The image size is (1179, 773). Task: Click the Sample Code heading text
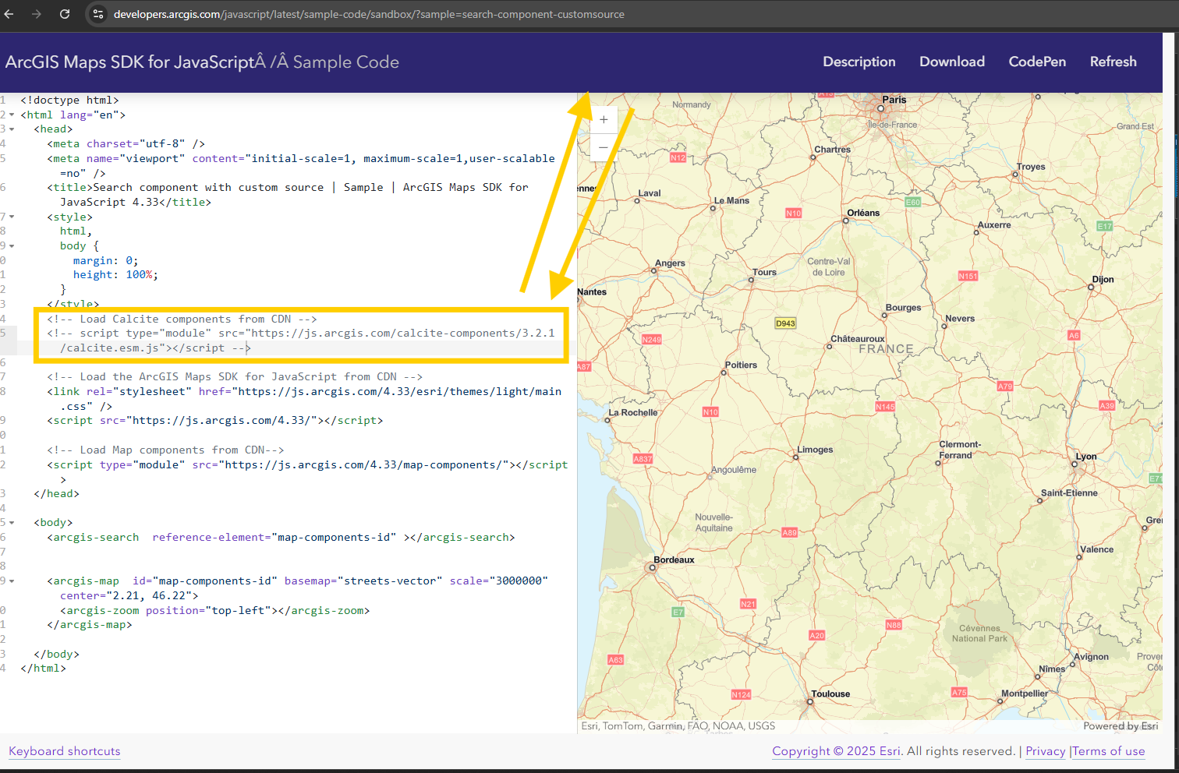(345, 62)
